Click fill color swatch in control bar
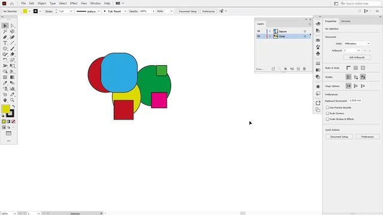This screenshot has height=215, width=383. point(25,11)
